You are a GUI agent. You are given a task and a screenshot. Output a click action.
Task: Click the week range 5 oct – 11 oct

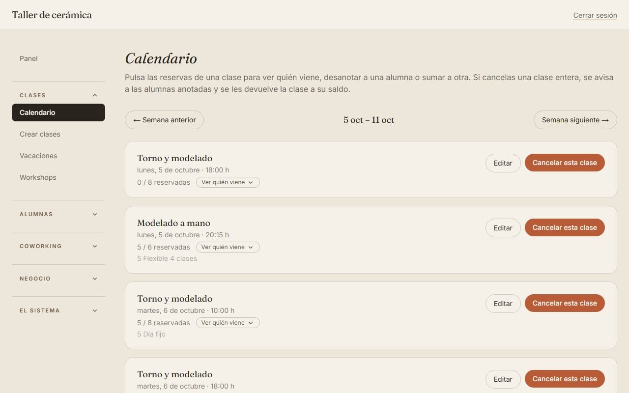(x=369, y=120)
